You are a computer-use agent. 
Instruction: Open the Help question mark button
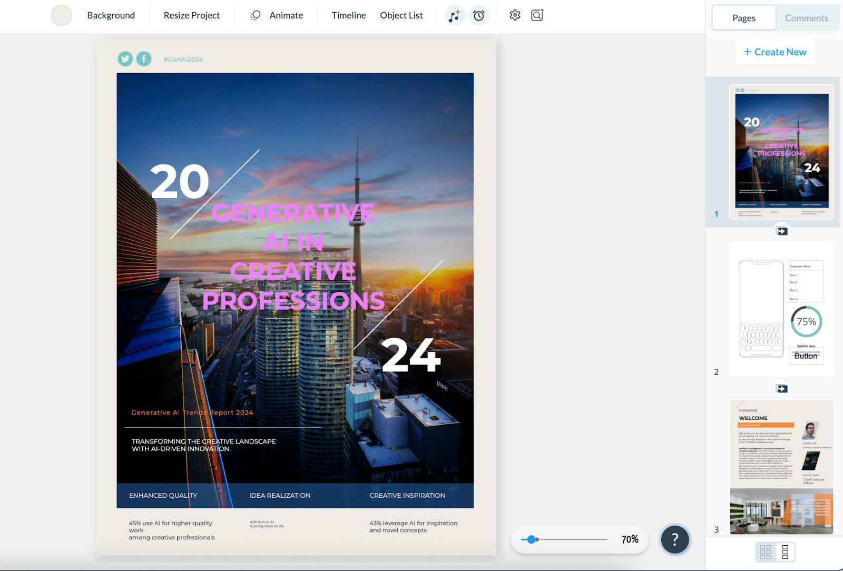[675, 539]
